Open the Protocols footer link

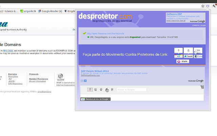34,74
